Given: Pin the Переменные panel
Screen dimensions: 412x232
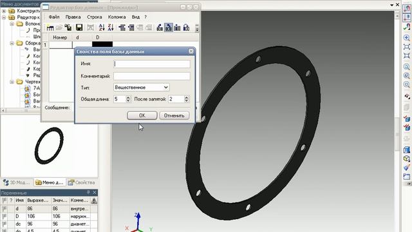Looking at the screenshot, I should click(88, 193).
